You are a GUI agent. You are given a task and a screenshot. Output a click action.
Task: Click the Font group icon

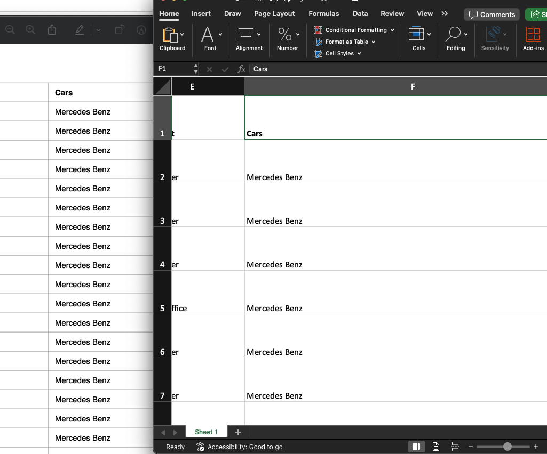click(207, 35)
